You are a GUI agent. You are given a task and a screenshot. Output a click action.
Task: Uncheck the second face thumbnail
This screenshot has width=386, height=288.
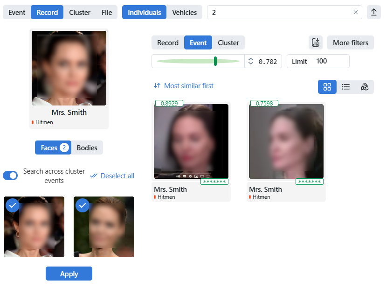click(83, 205)
